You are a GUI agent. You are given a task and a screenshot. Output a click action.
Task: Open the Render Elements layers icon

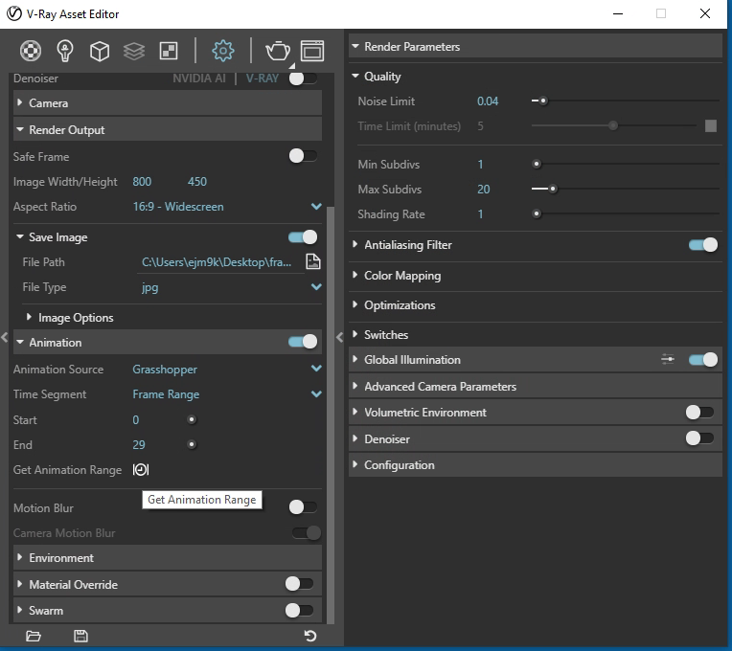click(134, 51)
